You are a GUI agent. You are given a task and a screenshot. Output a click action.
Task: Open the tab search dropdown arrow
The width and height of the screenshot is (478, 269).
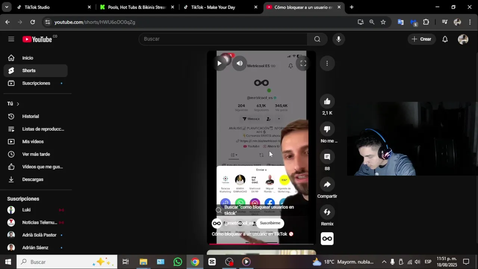pyautogui.click(x=6, y=7)
